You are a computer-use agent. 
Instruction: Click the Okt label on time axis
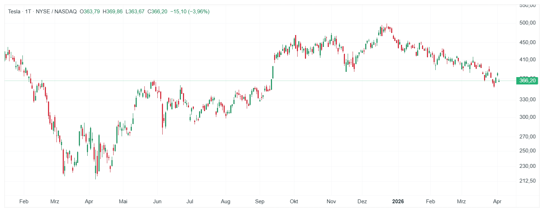click(x=294, y=201)
